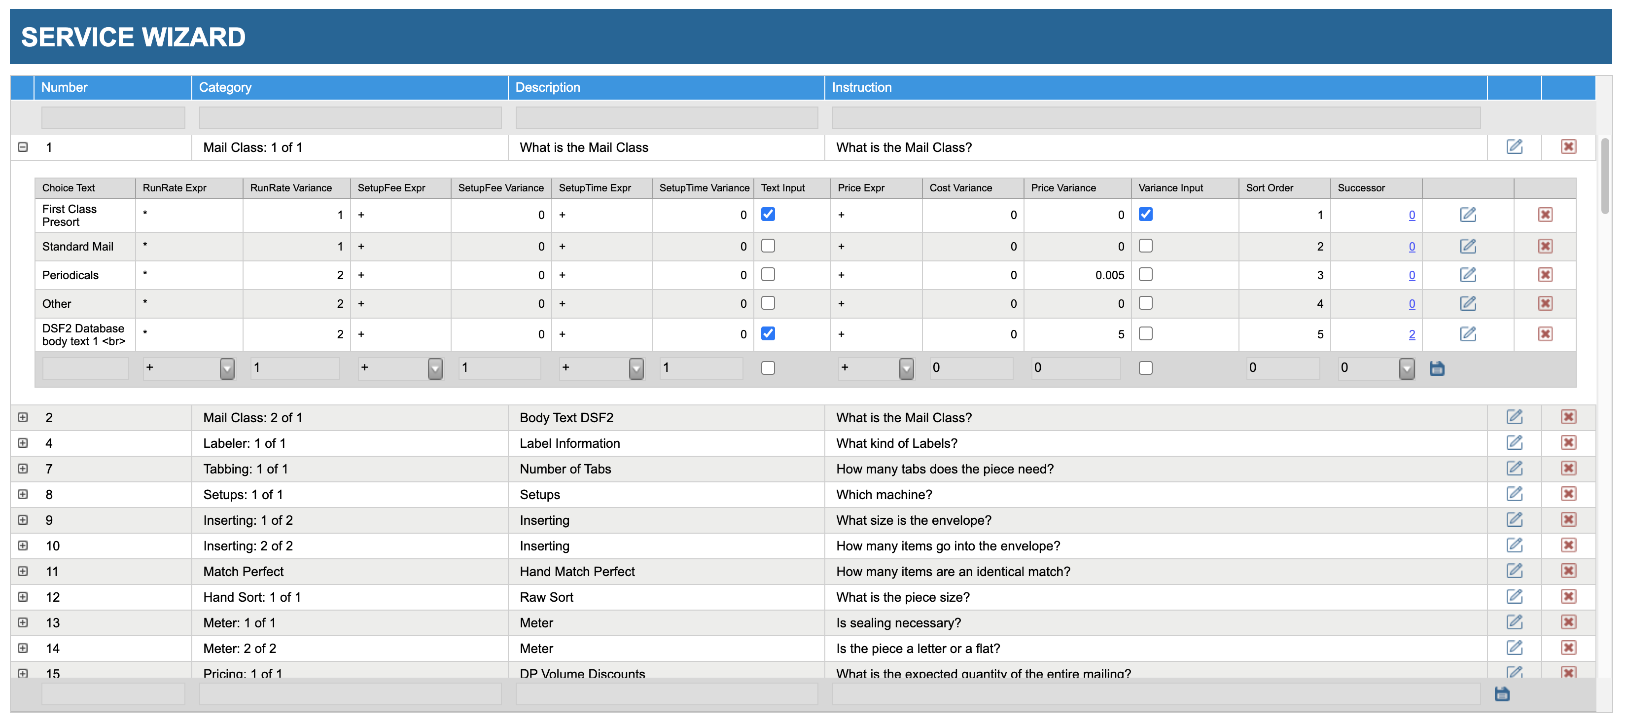
Task: Delete the DSF2 Database choice row
Action: [x=1545, y=334]
